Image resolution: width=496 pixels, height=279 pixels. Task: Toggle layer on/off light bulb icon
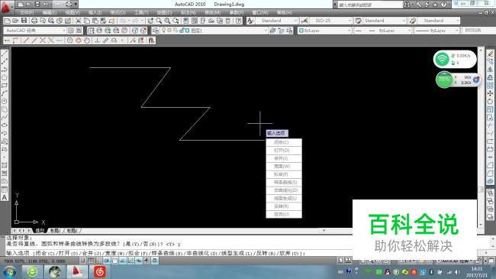(164, 31)
